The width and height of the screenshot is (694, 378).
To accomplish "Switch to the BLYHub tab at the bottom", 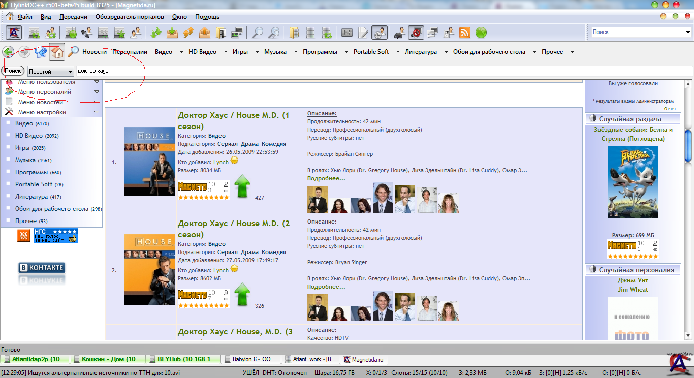I will point(183,359).
